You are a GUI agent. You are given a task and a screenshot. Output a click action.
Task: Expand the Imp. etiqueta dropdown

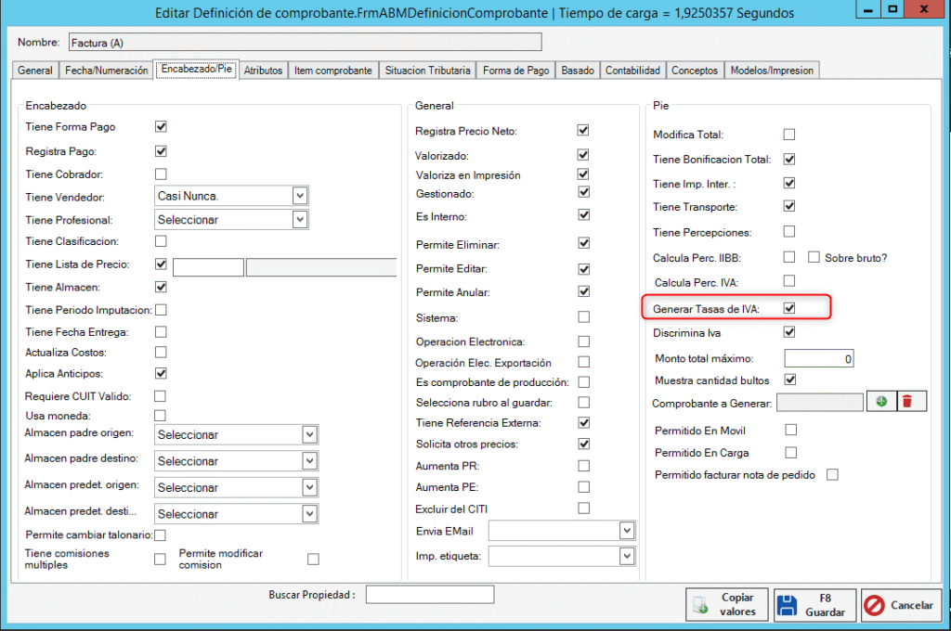tap(627, 556)
